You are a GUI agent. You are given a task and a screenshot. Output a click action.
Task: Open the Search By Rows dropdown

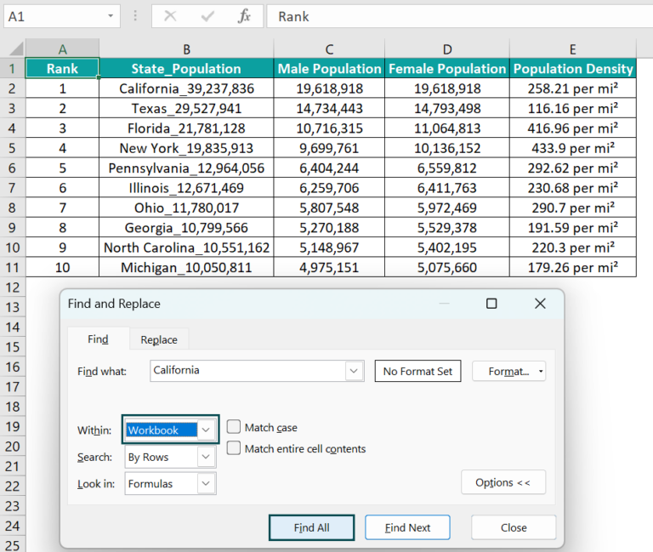point(206,457)
